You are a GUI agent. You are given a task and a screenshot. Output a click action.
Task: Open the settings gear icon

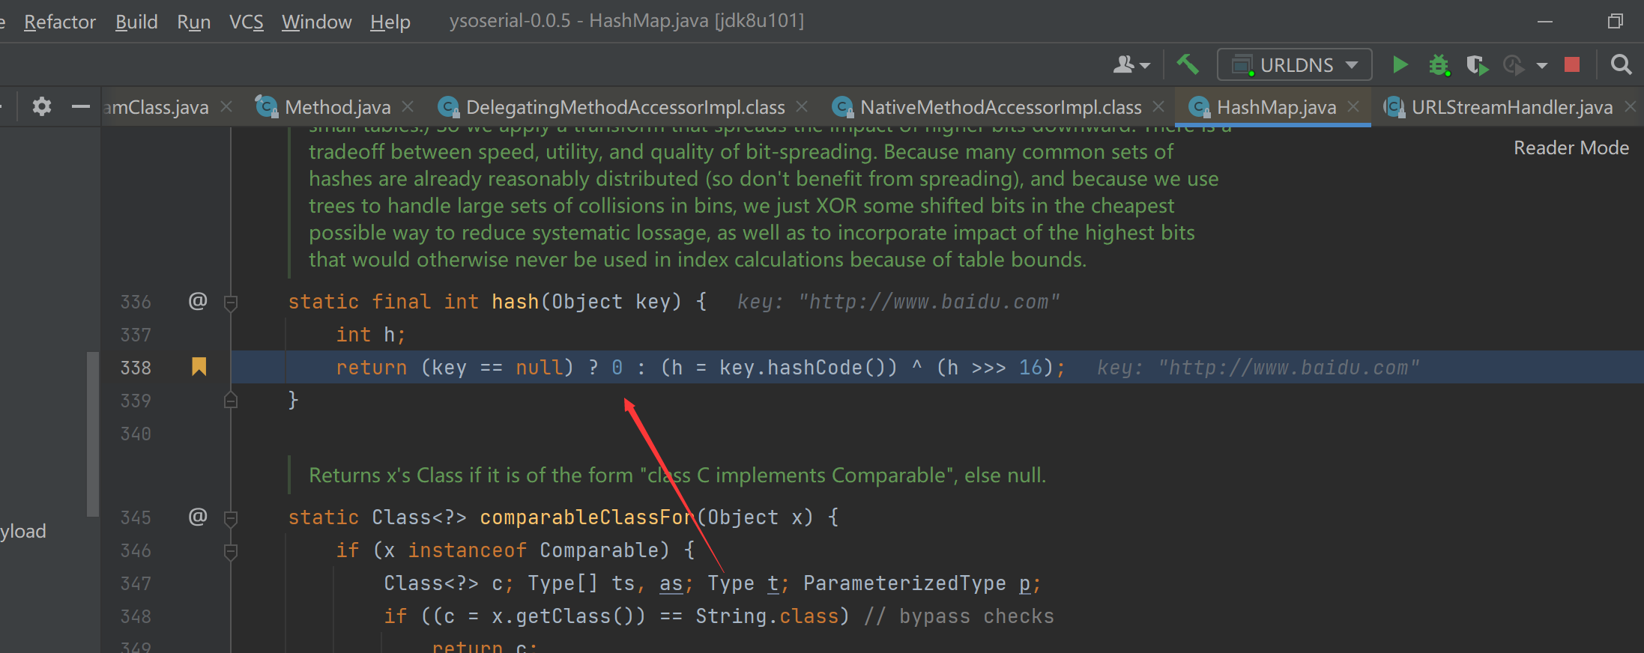42,106
